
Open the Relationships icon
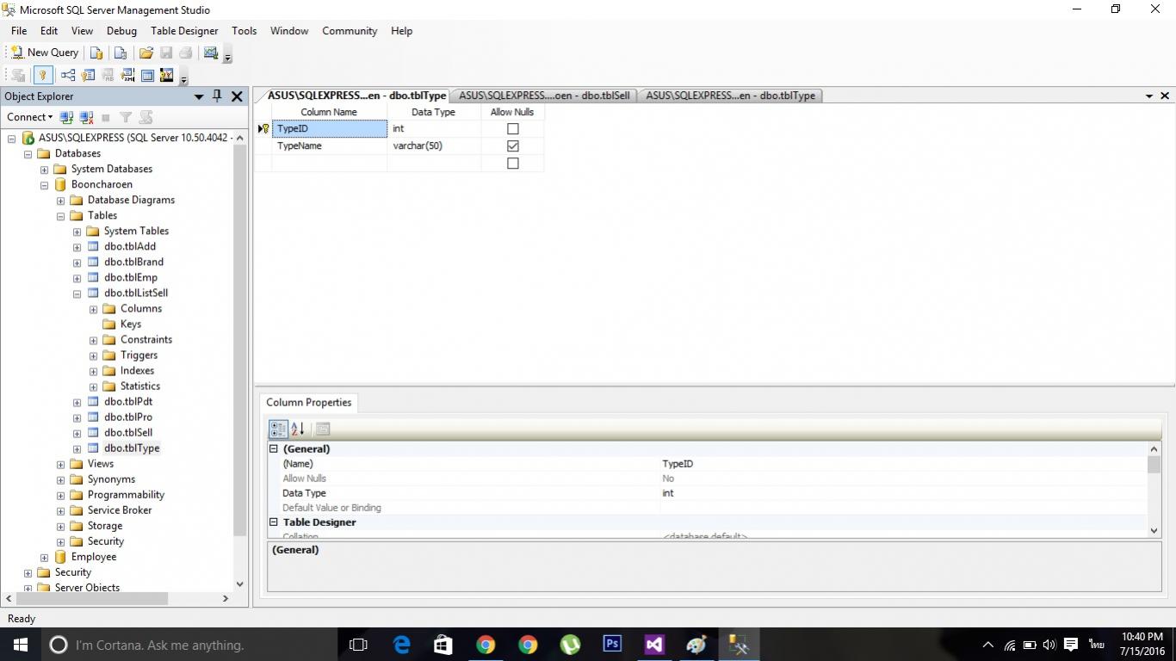click(x=68, y=75)
